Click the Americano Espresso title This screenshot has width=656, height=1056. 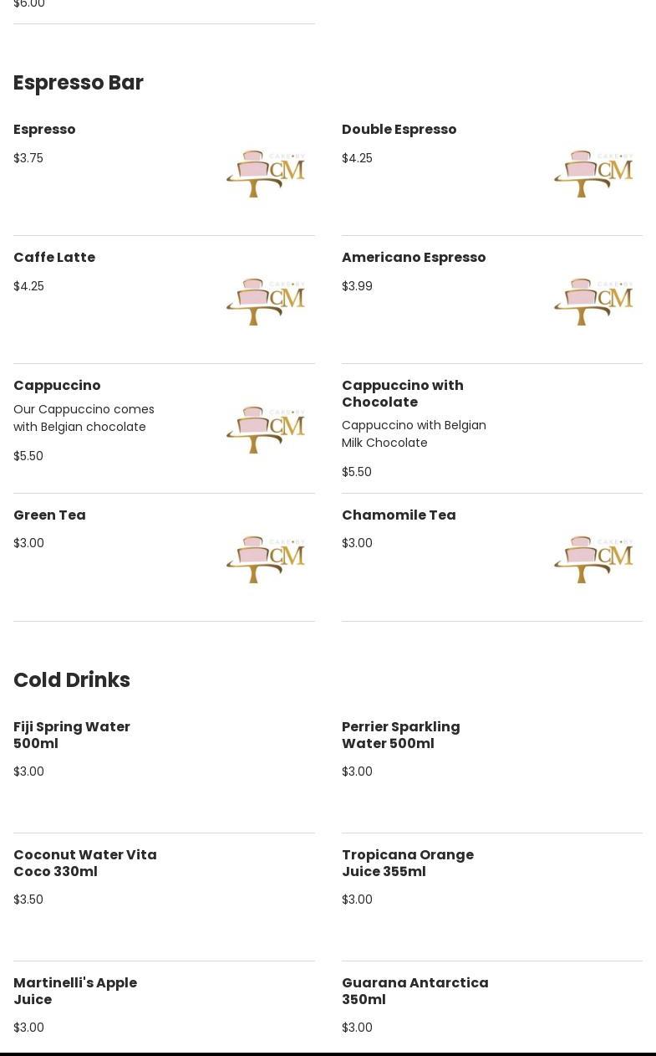pyautogui.click(x=414, y=258)
